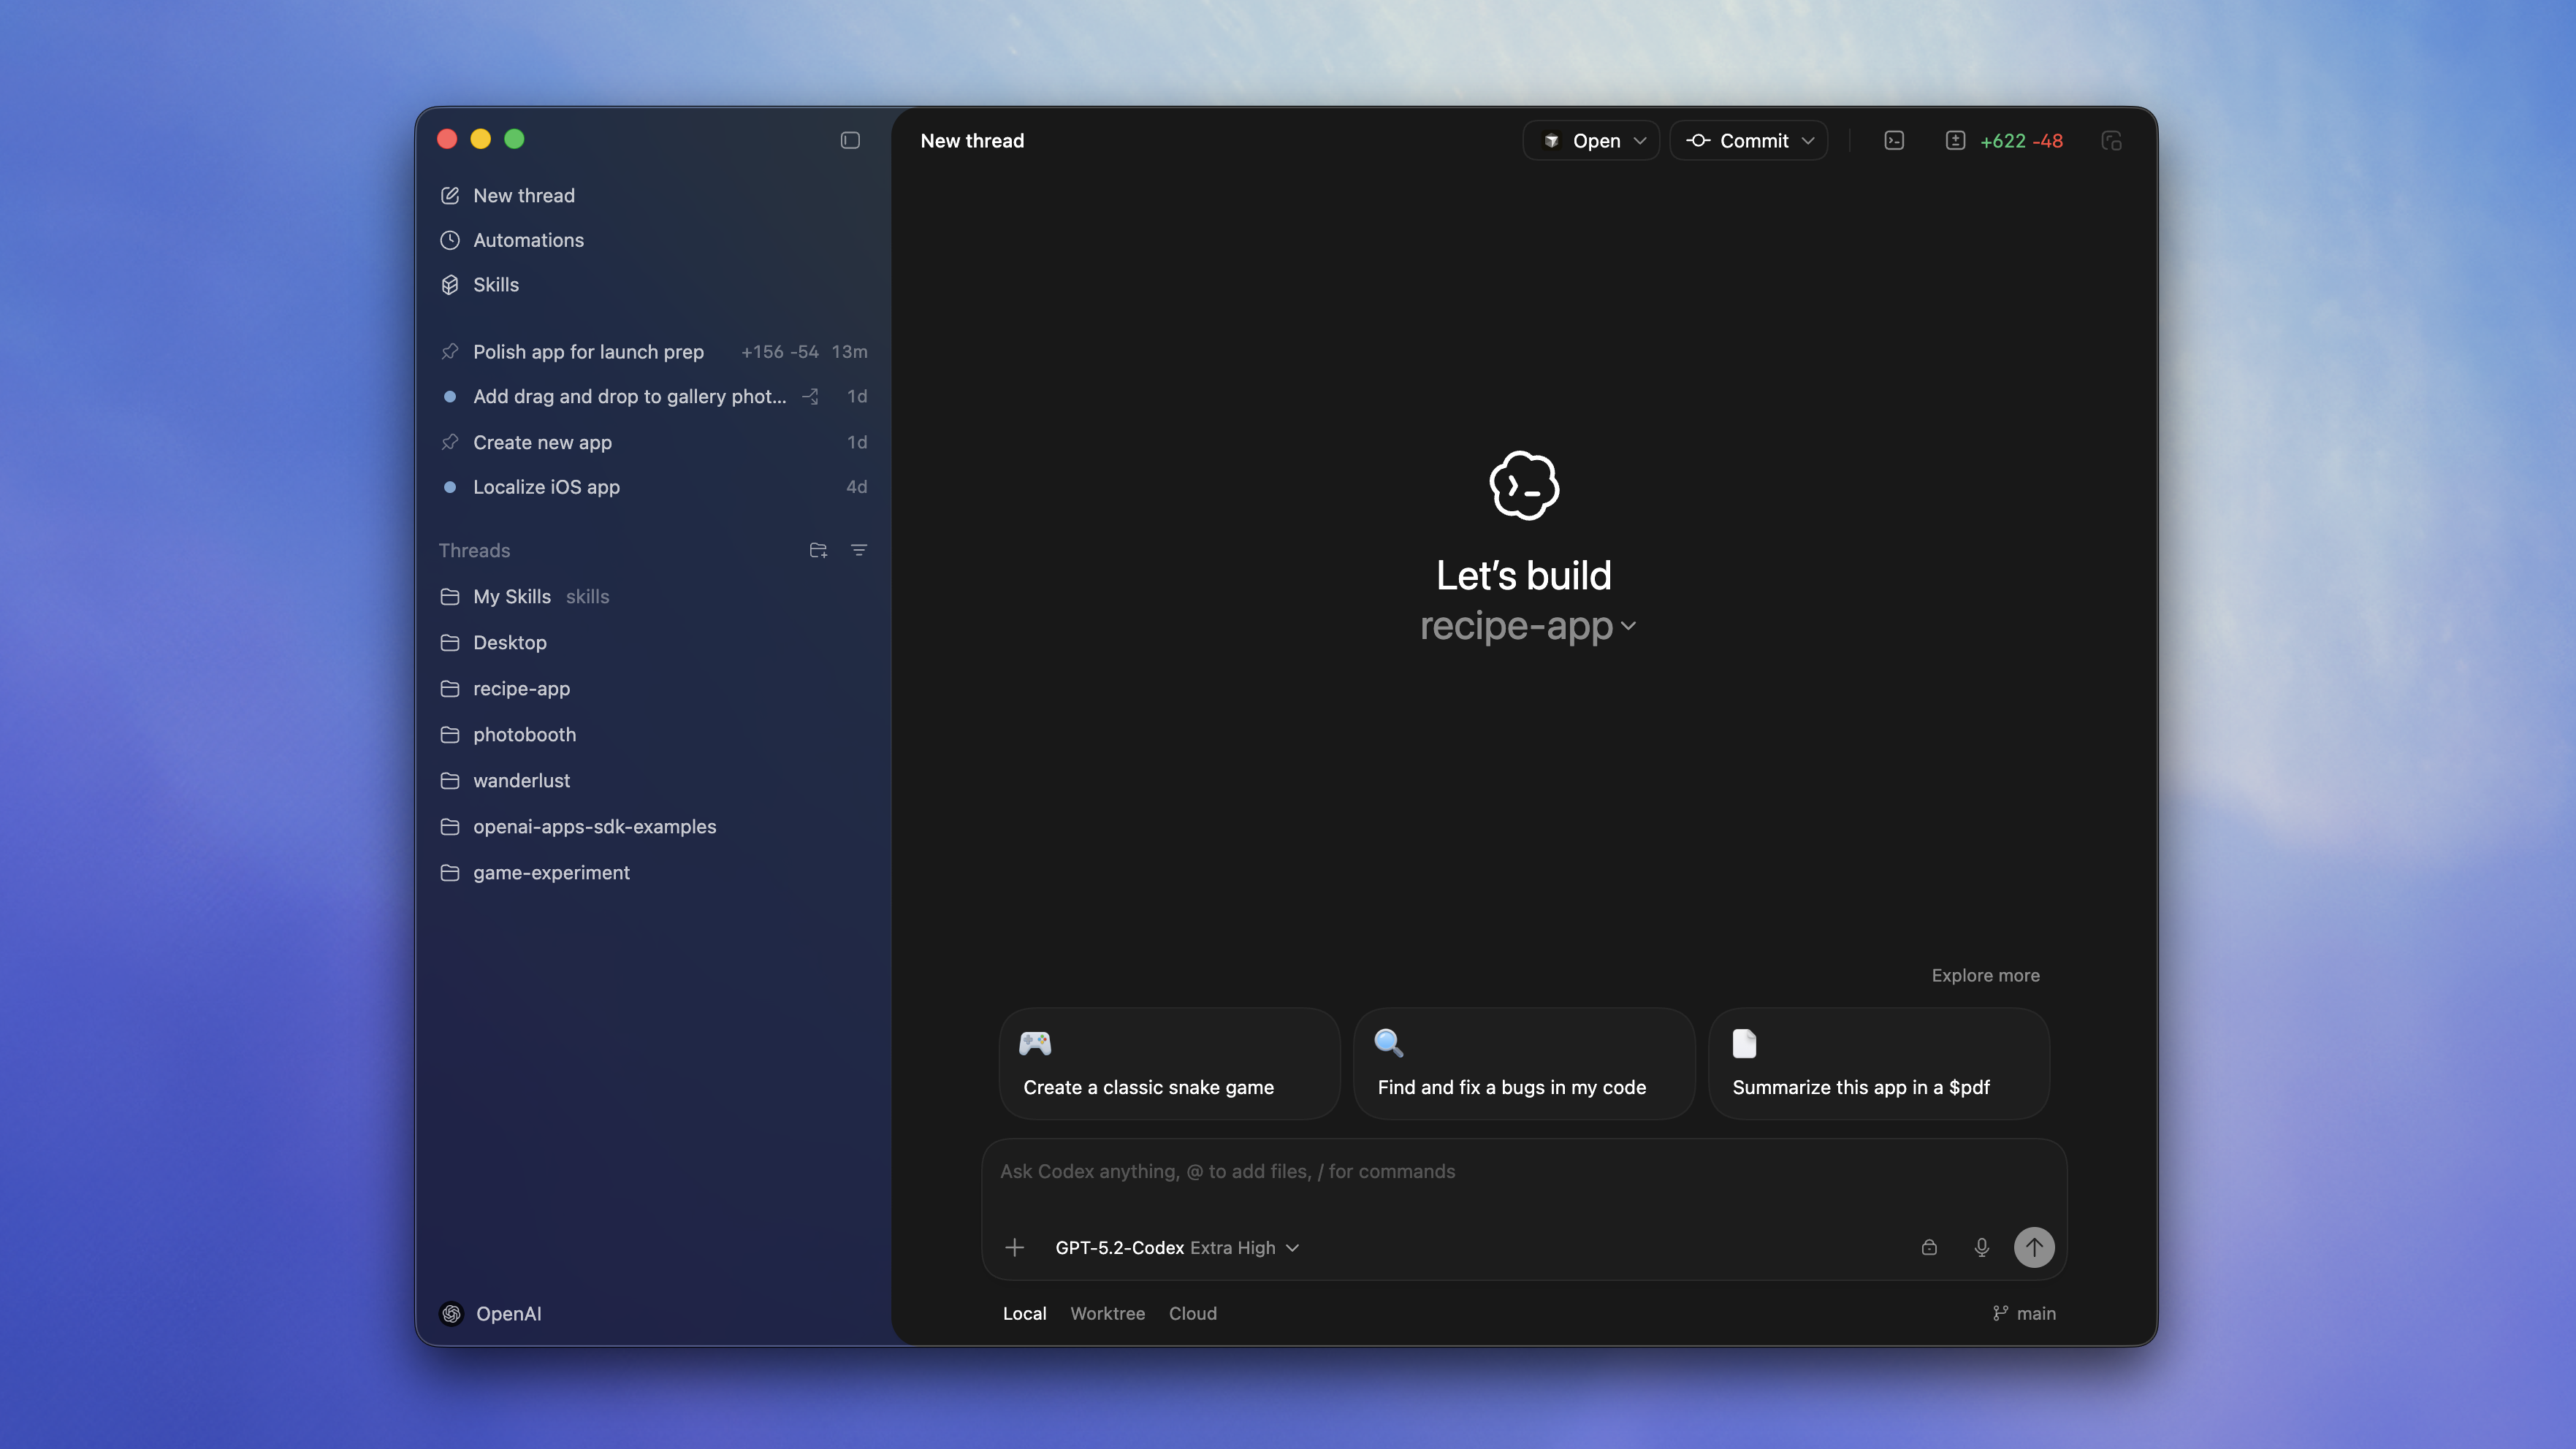This screenshot has height=1449, width=2576.
Task: Expand the recipe-app project chevron under Let's build
Action: [1630, 626]
